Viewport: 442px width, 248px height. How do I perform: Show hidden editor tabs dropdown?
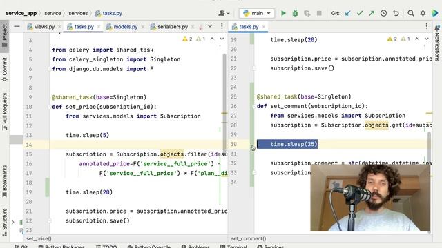(x=210, y=26)
